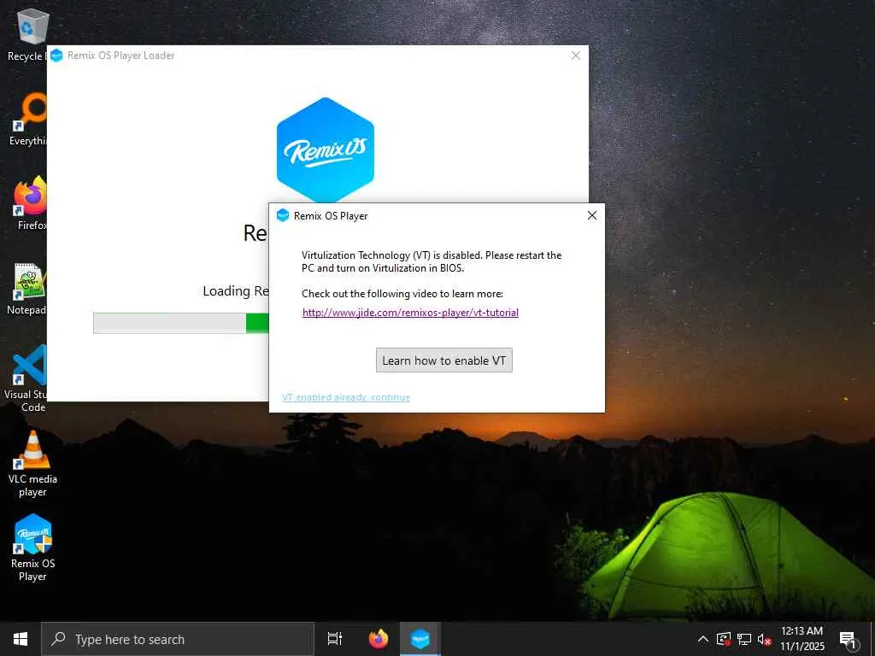Open the notification center icon

(x=848, y=639)
